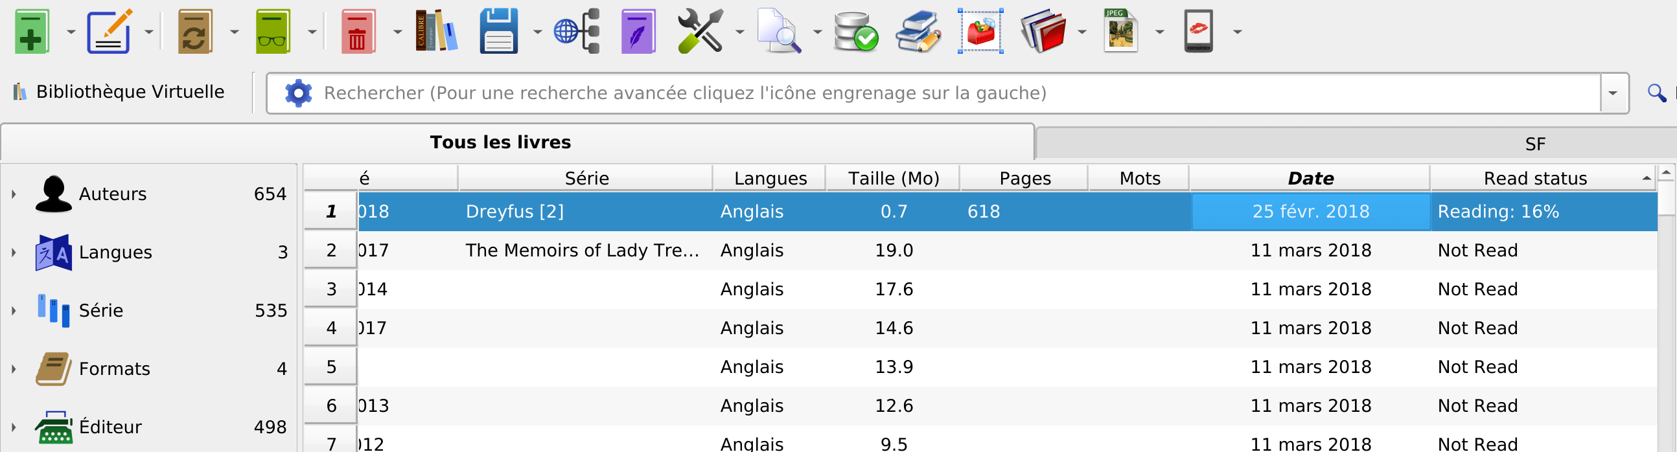Open viewer dropdown arrow
This screenshot has width=1677, height=452.
pyautogui.click(x=312, y=31)
